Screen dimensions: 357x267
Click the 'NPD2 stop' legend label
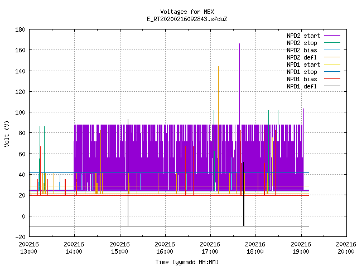tap(302, 43)
